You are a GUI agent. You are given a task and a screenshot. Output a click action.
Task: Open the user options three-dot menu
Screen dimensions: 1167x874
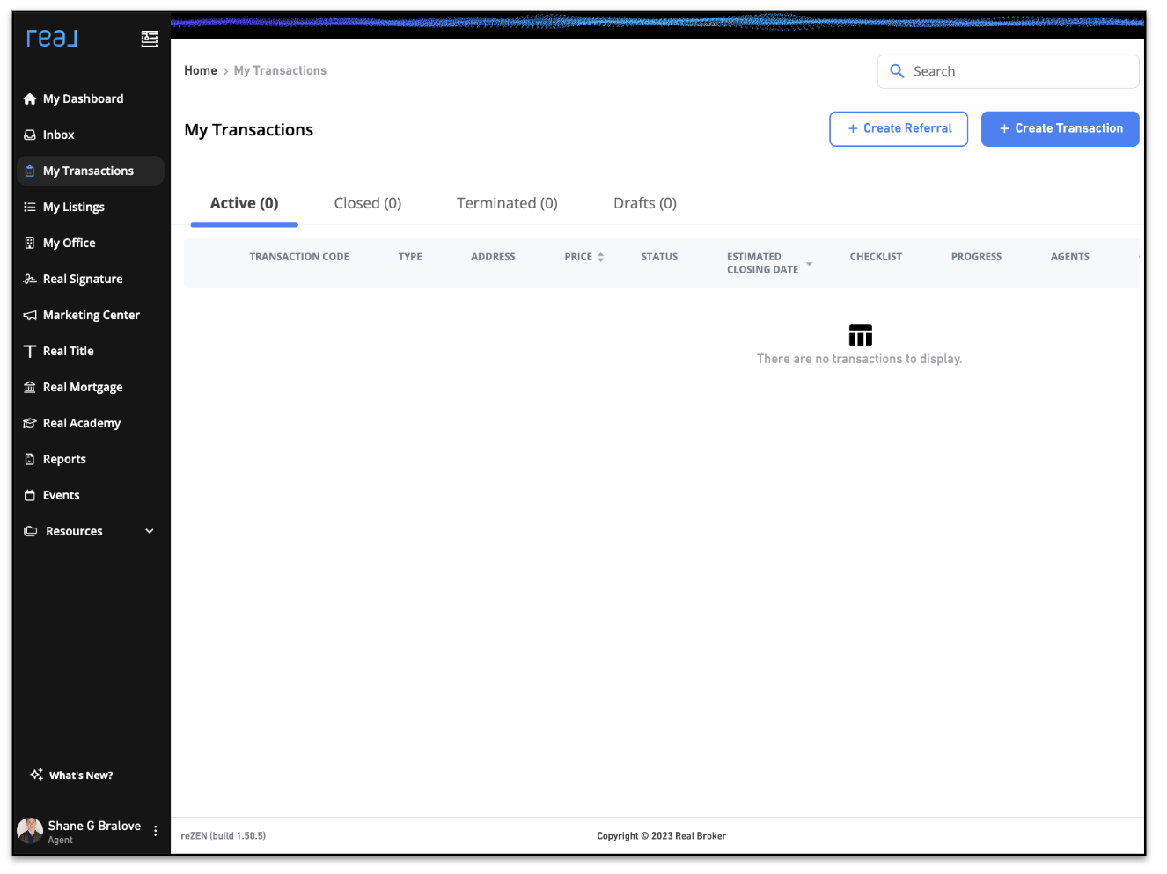pyautogui.click(x=156, y=831)
